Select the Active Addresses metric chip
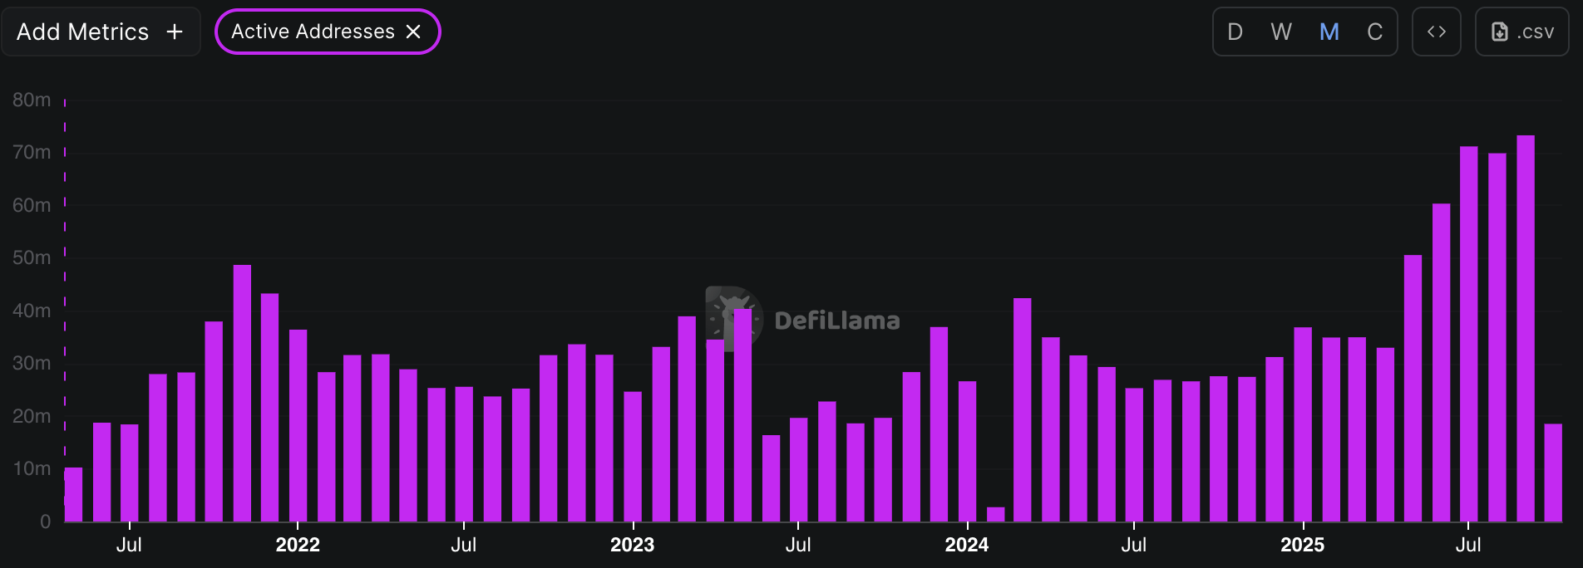1583x568 pixels. (313, 32)
